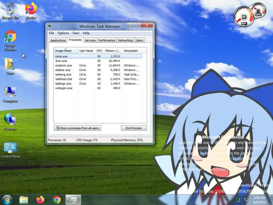This screenshot has height=205, width=273.
Task: Close the Windows Task Manager window
Action: (147, 25)
